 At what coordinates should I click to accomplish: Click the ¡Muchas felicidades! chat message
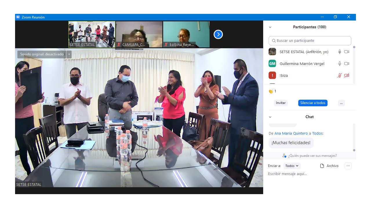[291, 143]
